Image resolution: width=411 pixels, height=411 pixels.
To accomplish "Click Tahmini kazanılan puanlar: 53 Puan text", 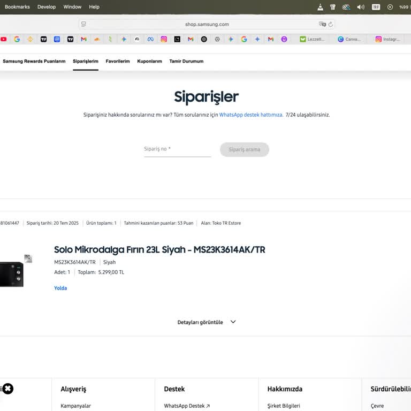I will coord(158,223).
